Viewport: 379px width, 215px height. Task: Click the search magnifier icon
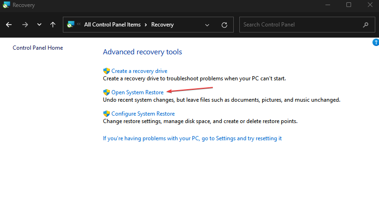coord(365,25)
